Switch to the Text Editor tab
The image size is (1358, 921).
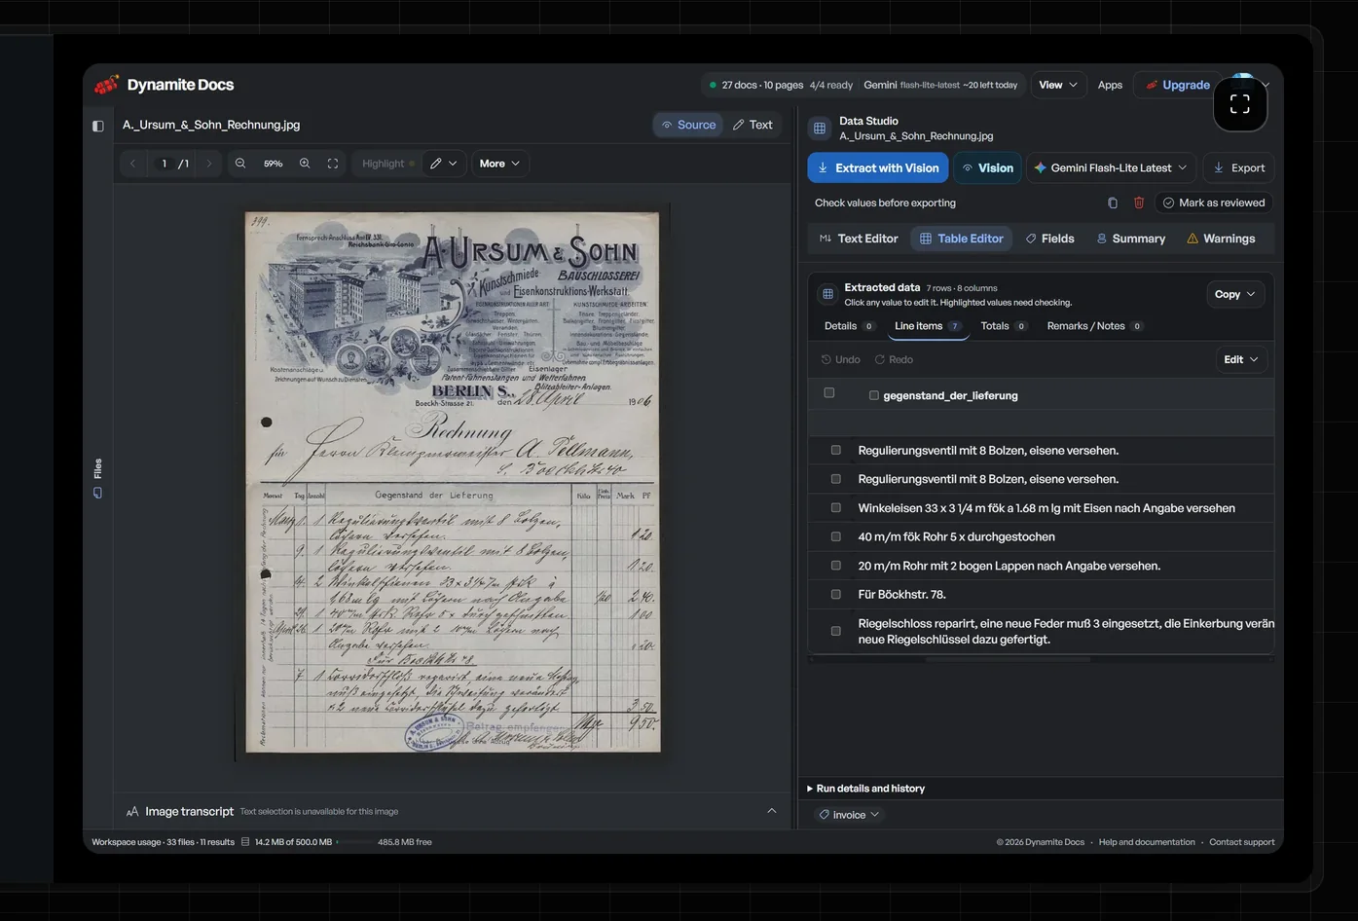coord(859,239)
